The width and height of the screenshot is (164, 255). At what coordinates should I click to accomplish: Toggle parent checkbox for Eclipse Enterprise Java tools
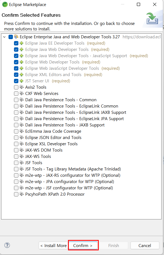[x=11, y=37]
